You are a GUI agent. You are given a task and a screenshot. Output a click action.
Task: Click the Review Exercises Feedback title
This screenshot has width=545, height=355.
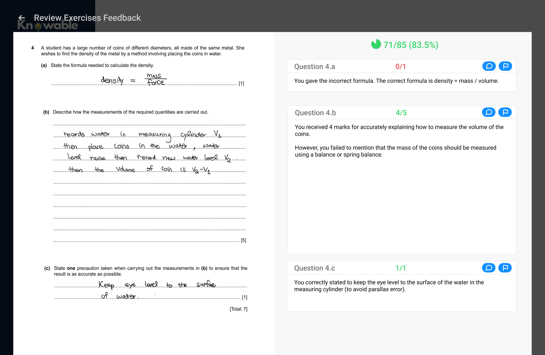point(87,18)
